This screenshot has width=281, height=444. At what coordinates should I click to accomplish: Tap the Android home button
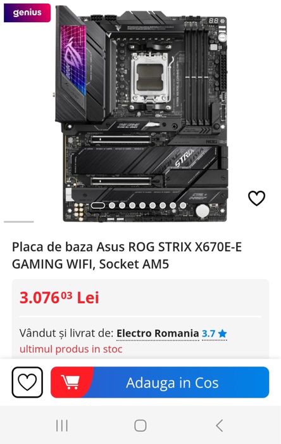click(140, 426)
